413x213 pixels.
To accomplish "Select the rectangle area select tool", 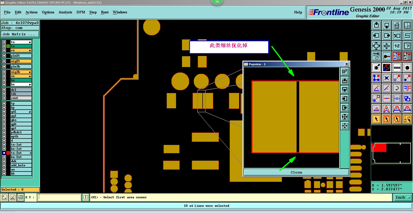I will click(387, 119).
